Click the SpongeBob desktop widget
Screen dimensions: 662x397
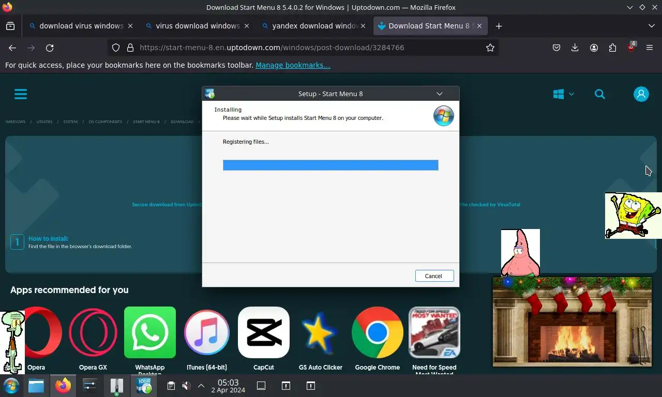[x=634, y=216]
